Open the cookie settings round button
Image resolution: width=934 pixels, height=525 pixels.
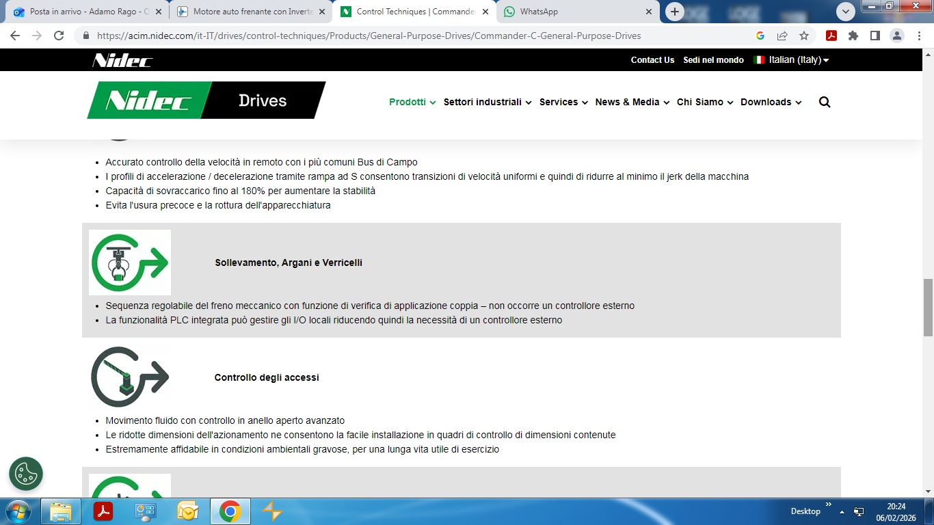tap(26, 474)
